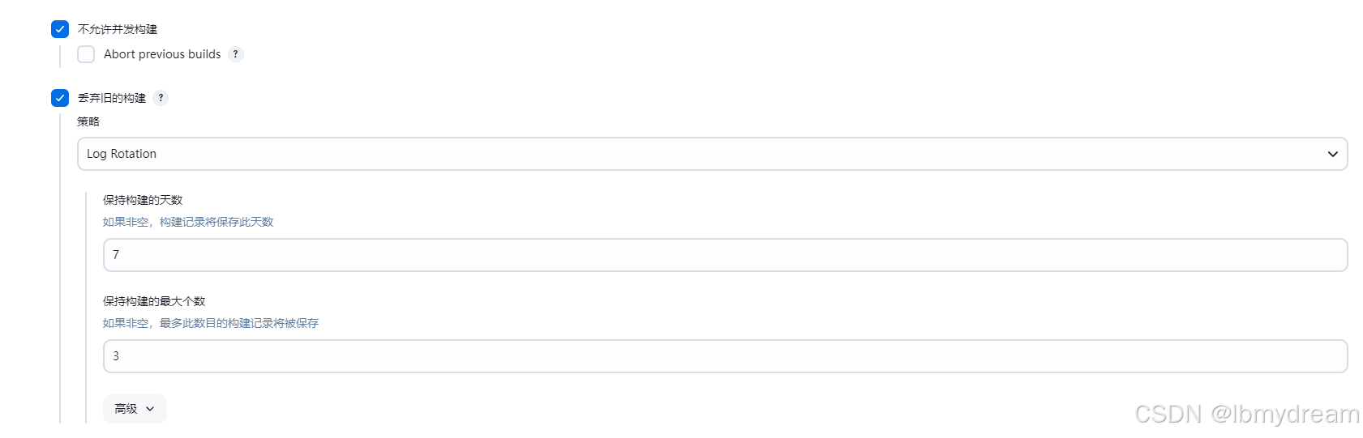Open help icon beside Abort previous builds
This screenshot has height=438, width=1363.
pyautogui.click(x=236, y=54)
